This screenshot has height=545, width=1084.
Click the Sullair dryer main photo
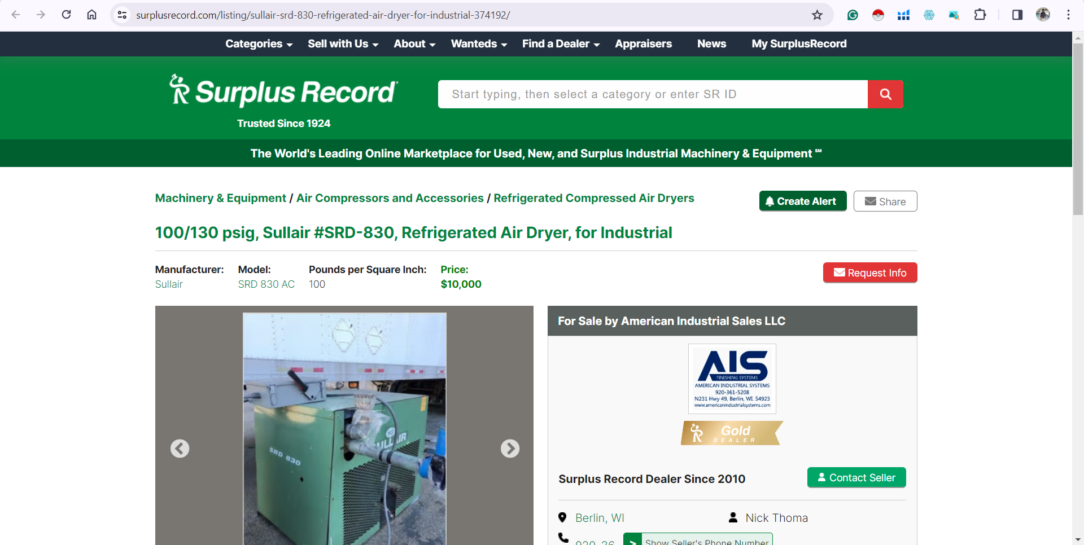pos(344,429)
